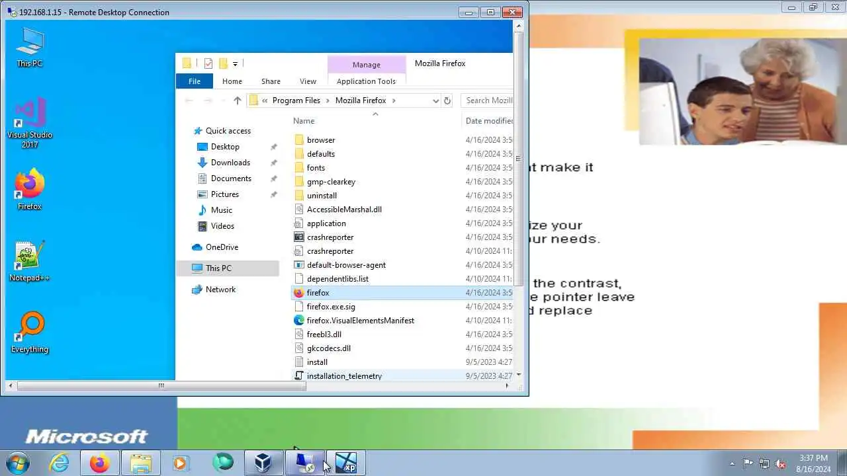Open Everything search desktop shortcut
This screenshot has height=476, width=847.
pos(29,333)
